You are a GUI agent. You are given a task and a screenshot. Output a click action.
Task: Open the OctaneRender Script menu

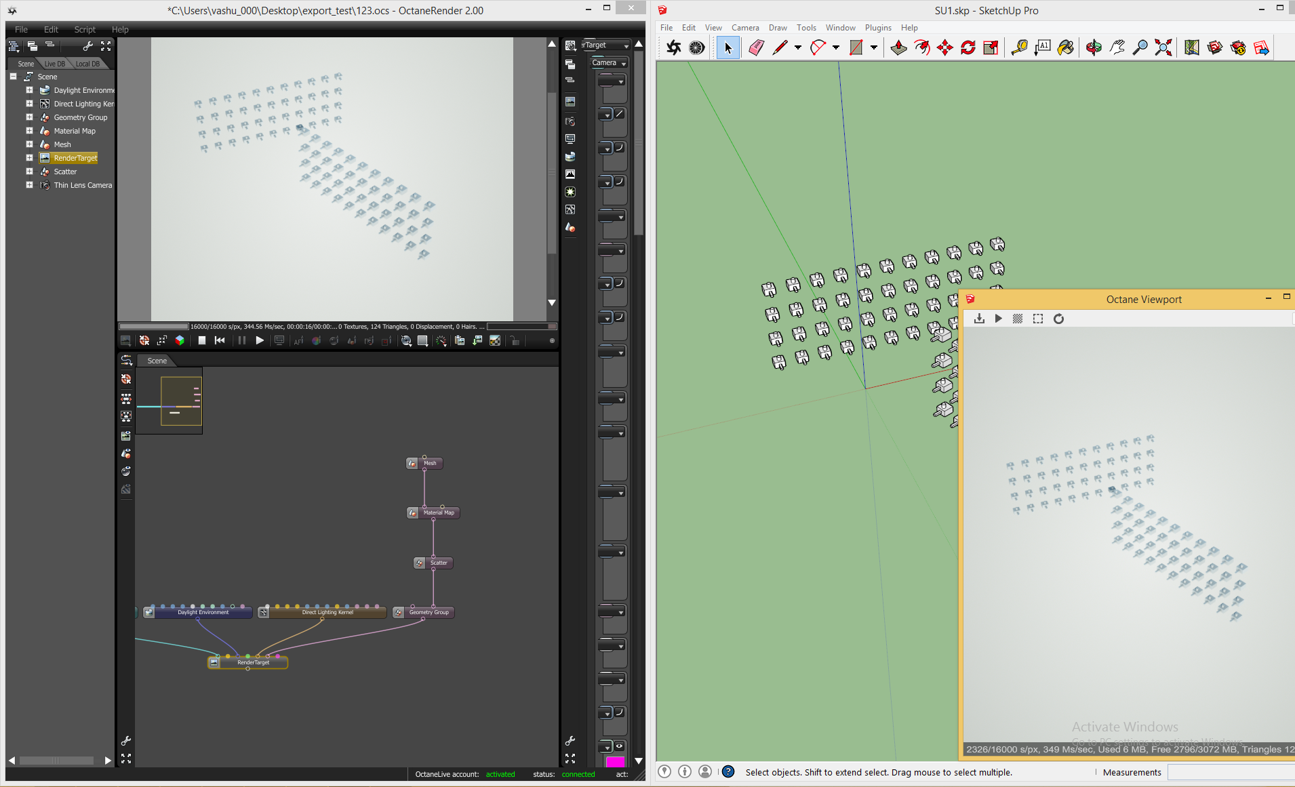tap(85, 29)
